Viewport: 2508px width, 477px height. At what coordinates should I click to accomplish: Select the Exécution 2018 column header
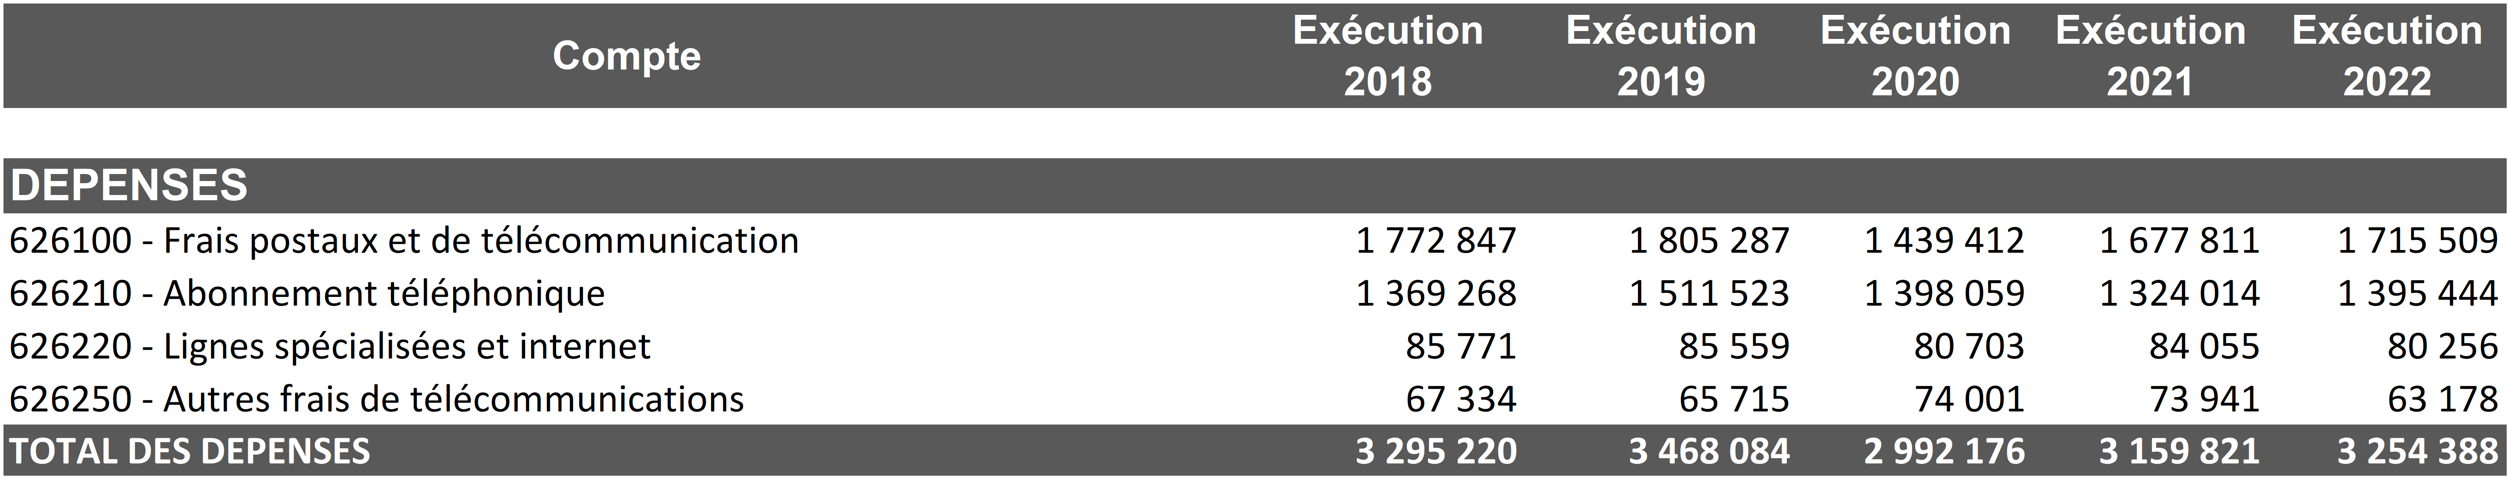(x=1388, y=56)
